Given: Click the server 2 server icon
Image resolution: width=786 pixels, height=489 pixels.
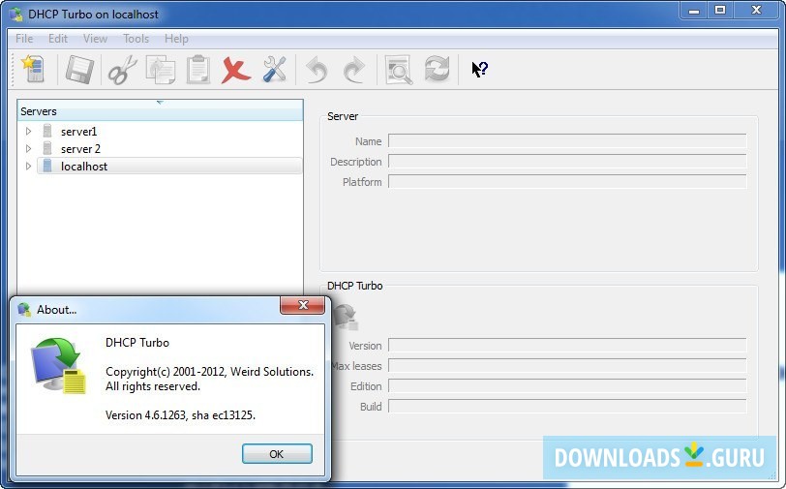Looking at the screenshot, I should (47, 148).
